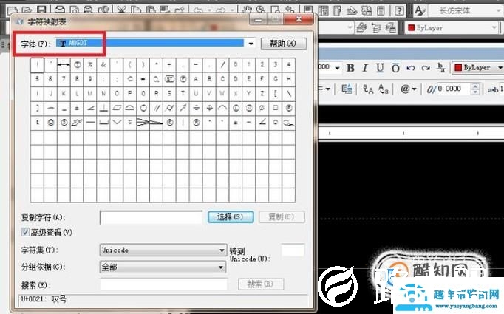Open the 字符集 Unicode dropdown
504x314 pixels.
(163, 250)
